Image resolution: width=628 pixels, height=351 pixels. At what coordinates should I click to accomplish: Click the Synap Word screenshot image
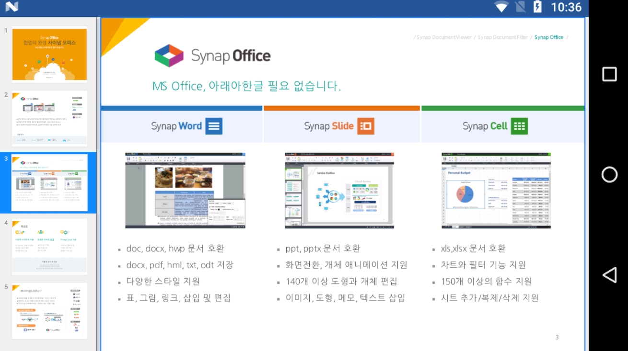pyautogui.click(x=185, y=191)
